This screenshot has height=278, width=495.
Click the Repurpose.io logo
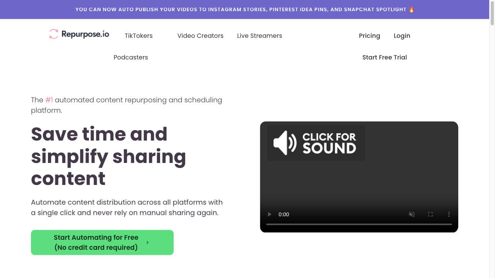point(79,34)
